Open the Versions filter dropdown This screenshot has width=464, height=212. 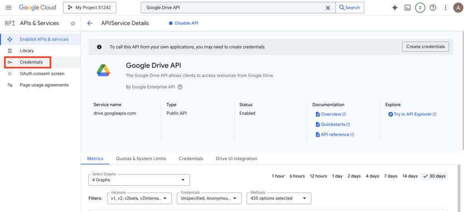[140, 198]
